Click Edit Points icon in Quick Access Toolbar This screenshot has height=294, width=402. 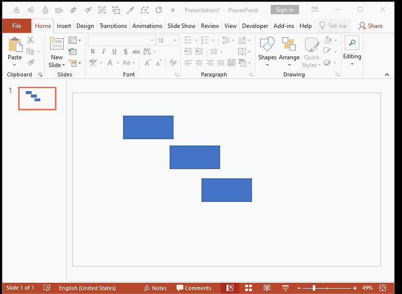(x=145, y=10)
